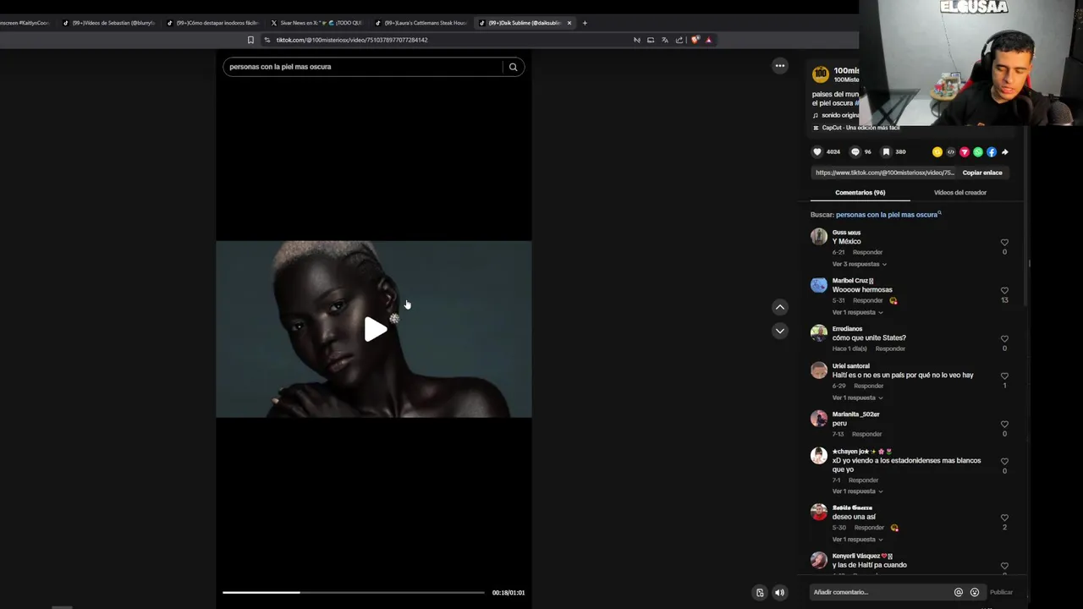Image resolution: width=1083 pixels, height=609 pixels.
Task: Mute the video with speaker icon
Action: 779,593
